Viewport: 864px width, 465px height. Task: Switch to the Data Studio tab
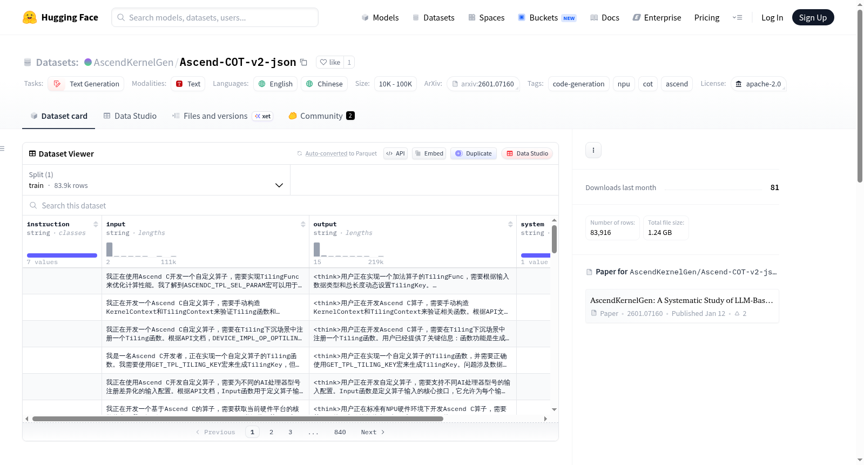click(130, 116)
